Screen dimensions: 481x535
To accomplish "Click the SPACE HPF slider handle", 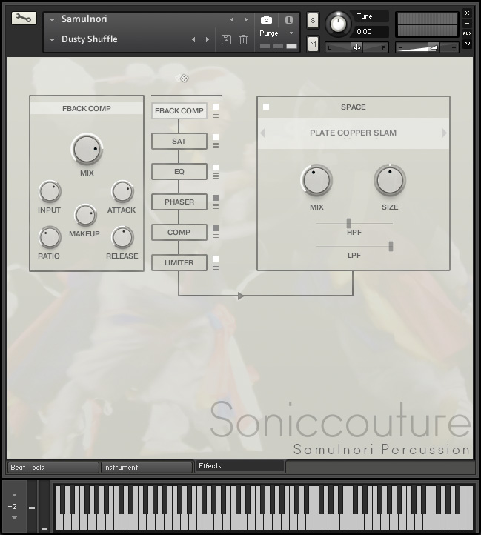I will (348, 223).
